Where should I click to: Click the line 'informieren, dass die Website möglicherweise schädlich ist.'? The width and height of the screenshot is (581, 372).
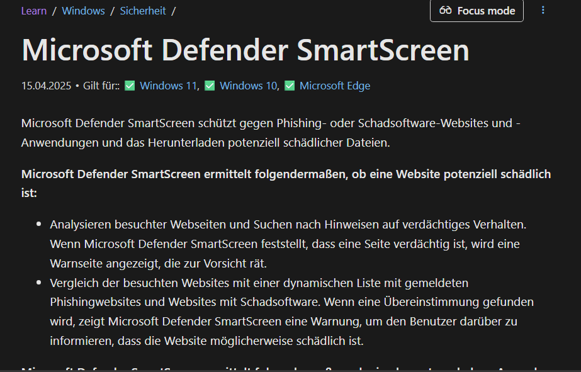point(206,341)
